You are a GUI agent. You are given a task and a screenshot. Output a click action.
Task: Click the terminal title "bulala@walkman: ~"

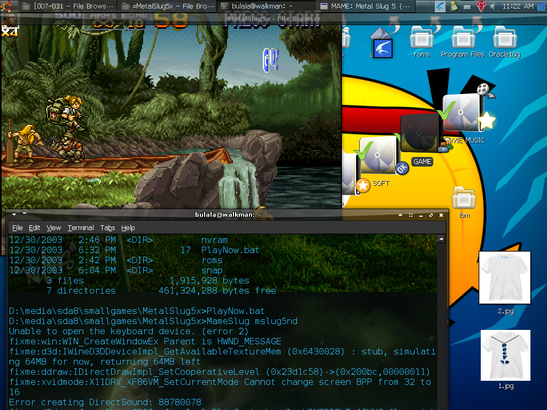coord(228,215)
